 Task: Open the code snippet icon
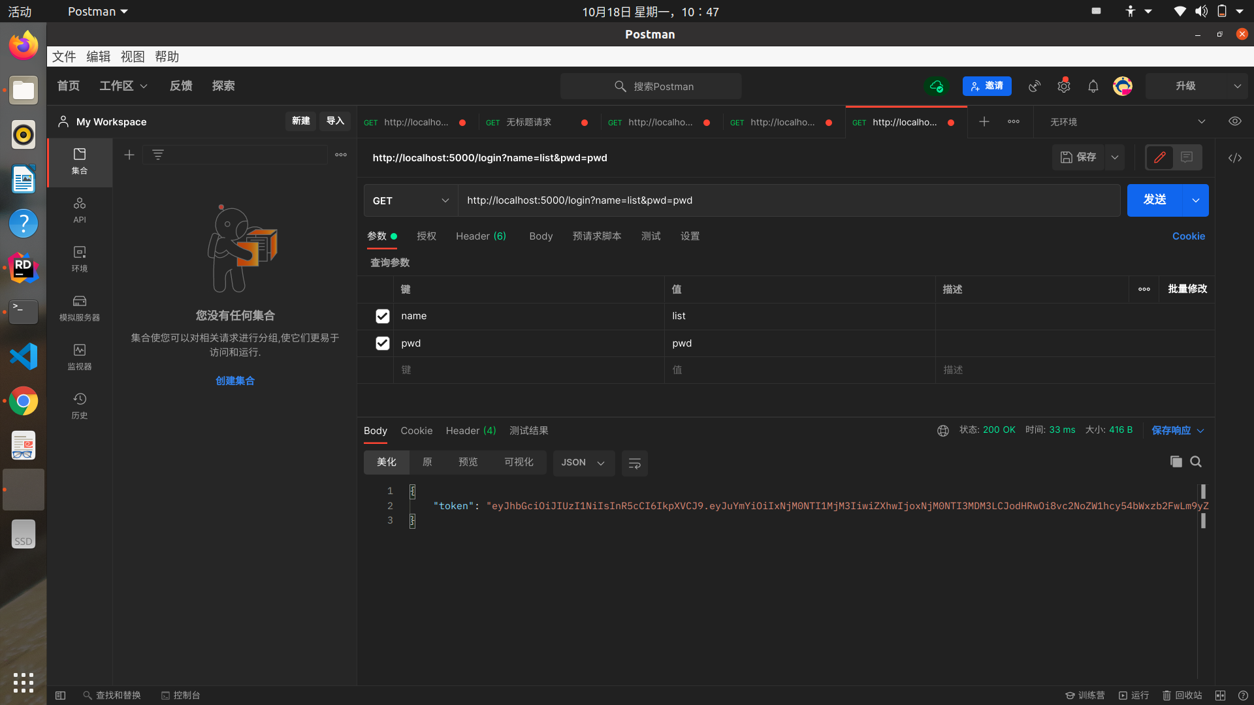pyautogui.click(x=1235, y=158)
